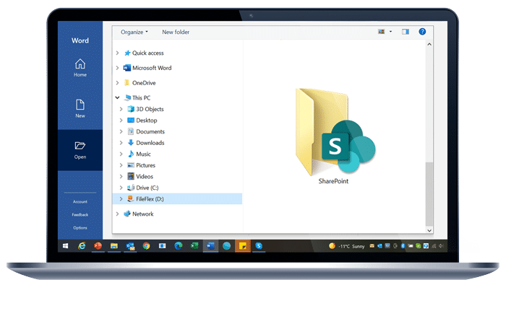Image resolution: width=506 pixels, height=316 pixels.
Task: Select the Downloads folder
Action: (146, 143)
